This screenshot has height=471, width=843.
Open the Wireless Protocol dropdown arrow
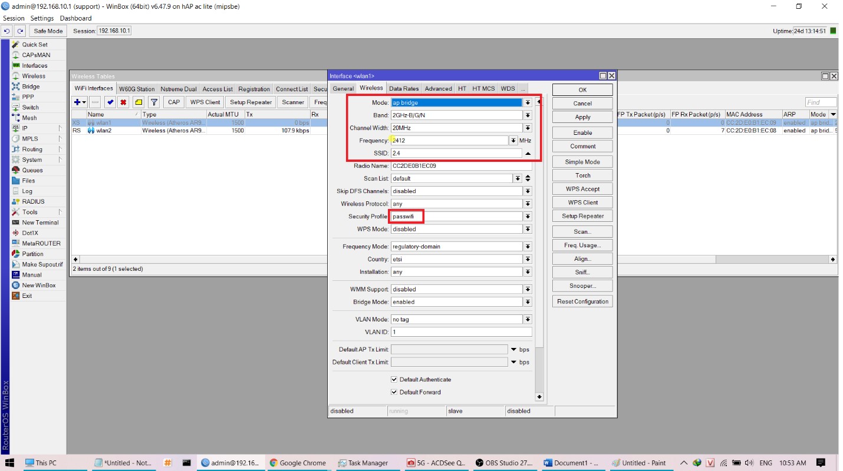(528, 204)
